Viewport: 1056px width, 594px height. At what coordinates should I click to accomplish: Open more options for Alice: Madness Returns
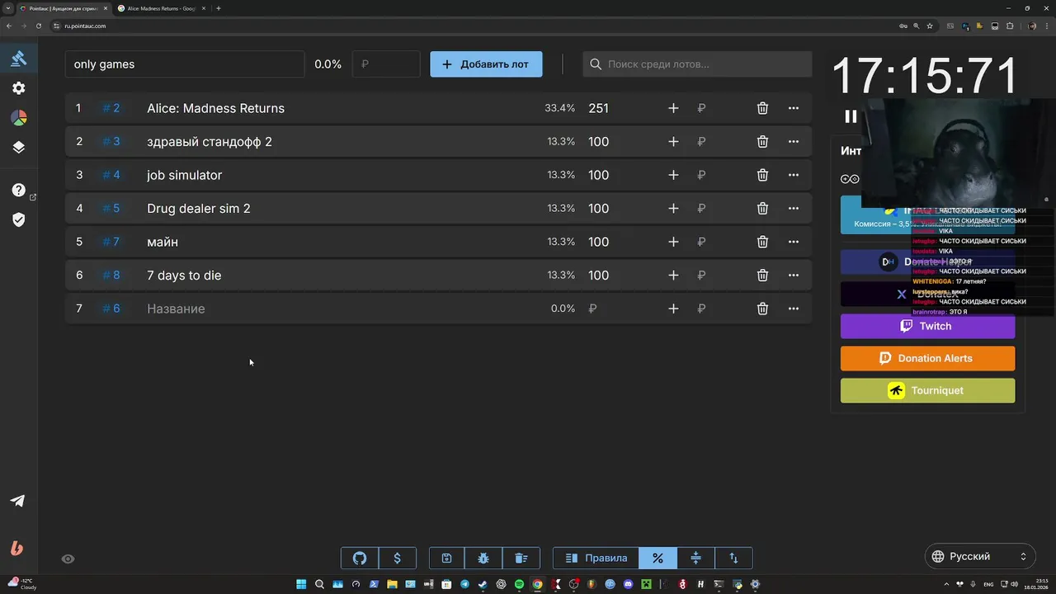pyautogui.click(x=793, y=108)
